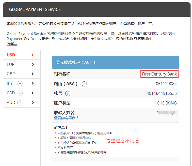Click the CHECKING account type value

(x=167, y=103)
